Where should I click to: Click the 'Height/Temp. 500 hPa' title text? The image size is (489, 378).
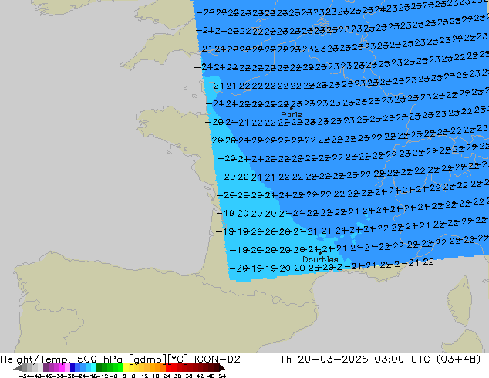click(x=62, y=359)
